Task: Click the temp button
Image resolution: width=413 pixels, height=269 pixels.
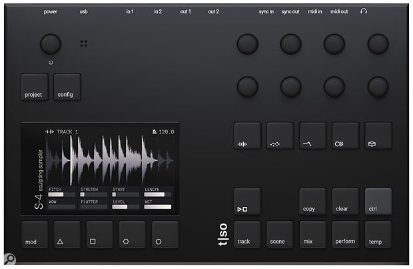Action: 378,234
